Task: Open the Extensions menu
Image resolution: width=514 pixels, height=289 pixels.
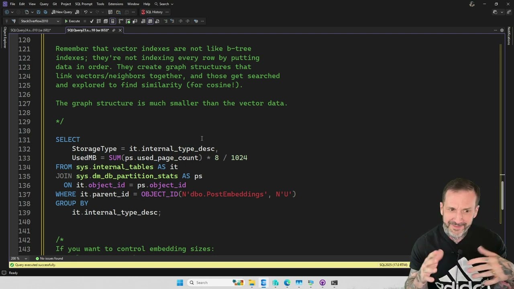Action: tap(116, 4)
